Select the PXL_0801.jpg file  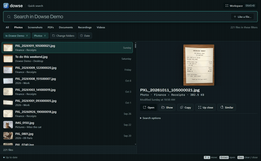click(67, 136)
